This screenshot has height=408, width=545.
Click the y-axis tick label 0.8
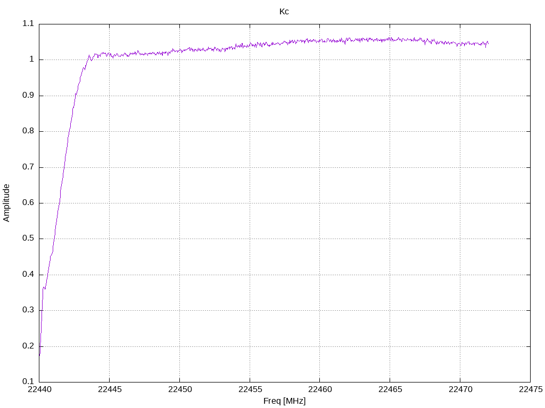tap(28, 131)
